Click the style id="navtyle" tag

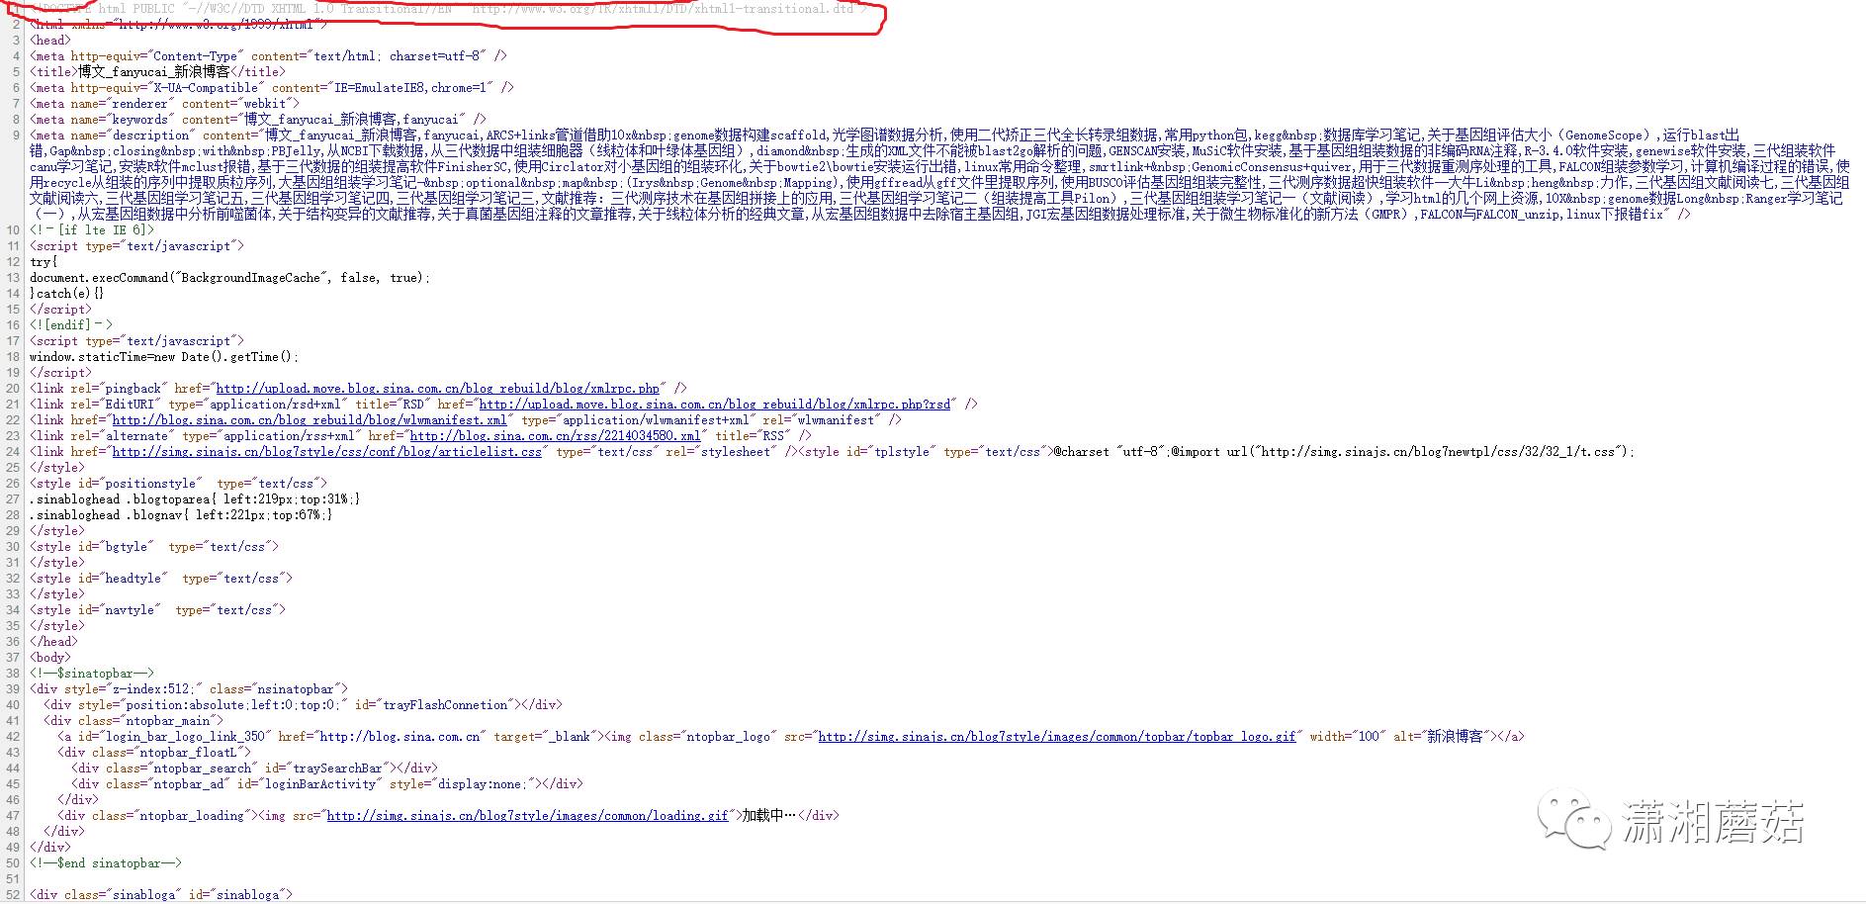click(x=157, y=610)
